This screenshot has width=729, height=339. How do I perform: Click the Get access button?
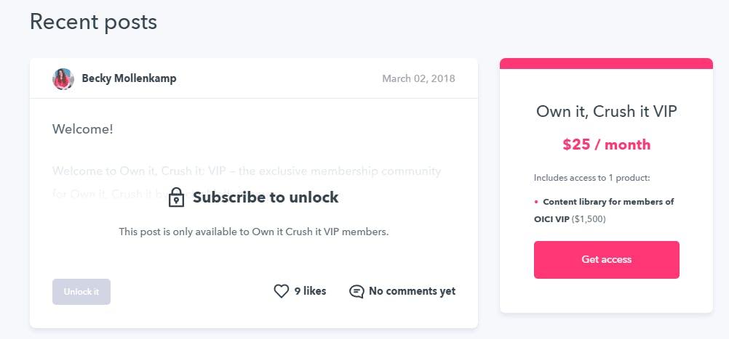click(606, 260)
